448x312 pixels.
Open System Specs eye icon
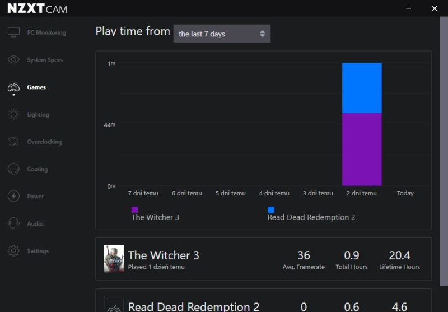13,60
